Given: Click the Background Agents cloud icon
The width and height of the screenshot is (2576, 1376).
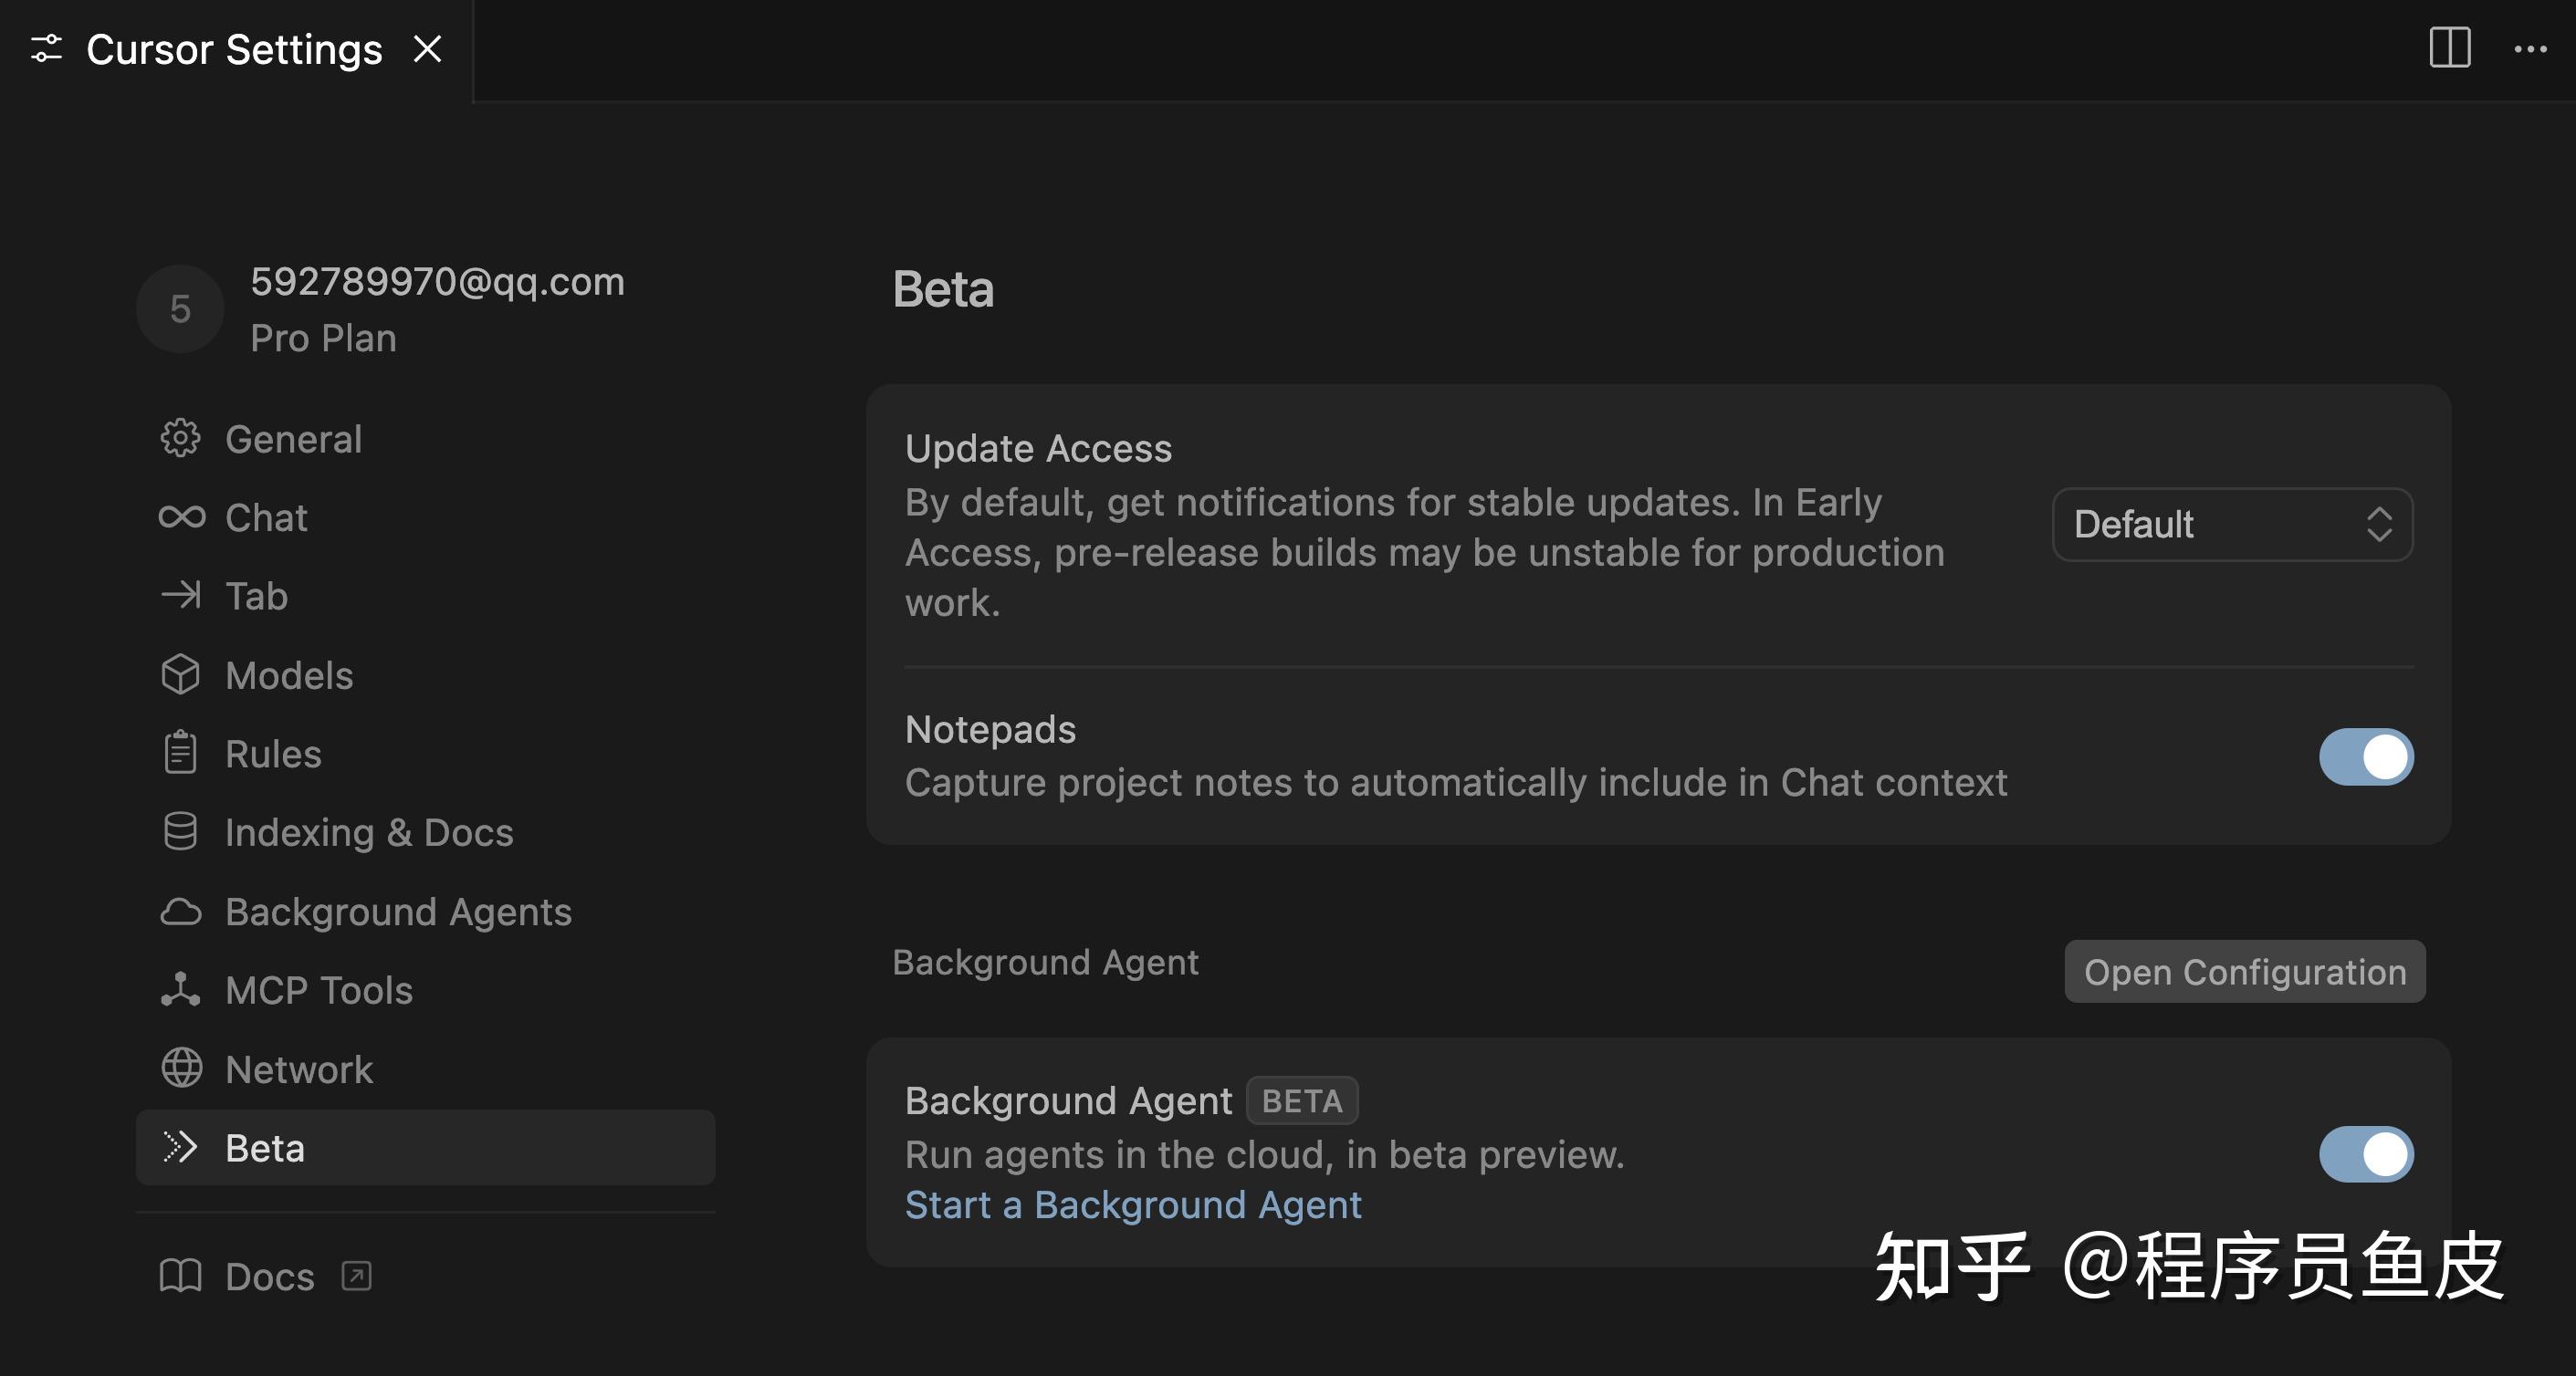Looking at the screenshot, I should 180,912.
